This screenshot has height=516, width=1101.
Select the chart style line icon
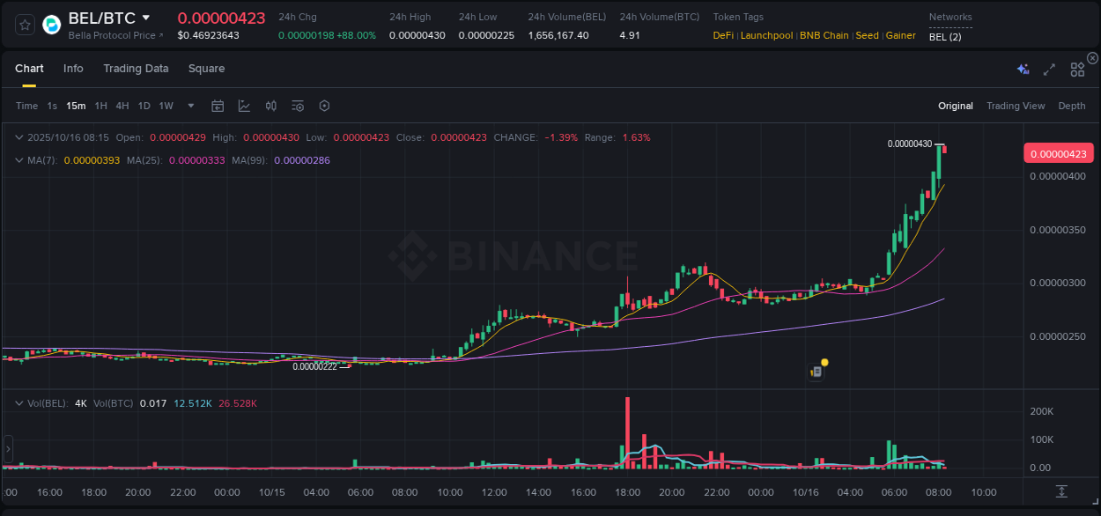(x=244, y=106)
